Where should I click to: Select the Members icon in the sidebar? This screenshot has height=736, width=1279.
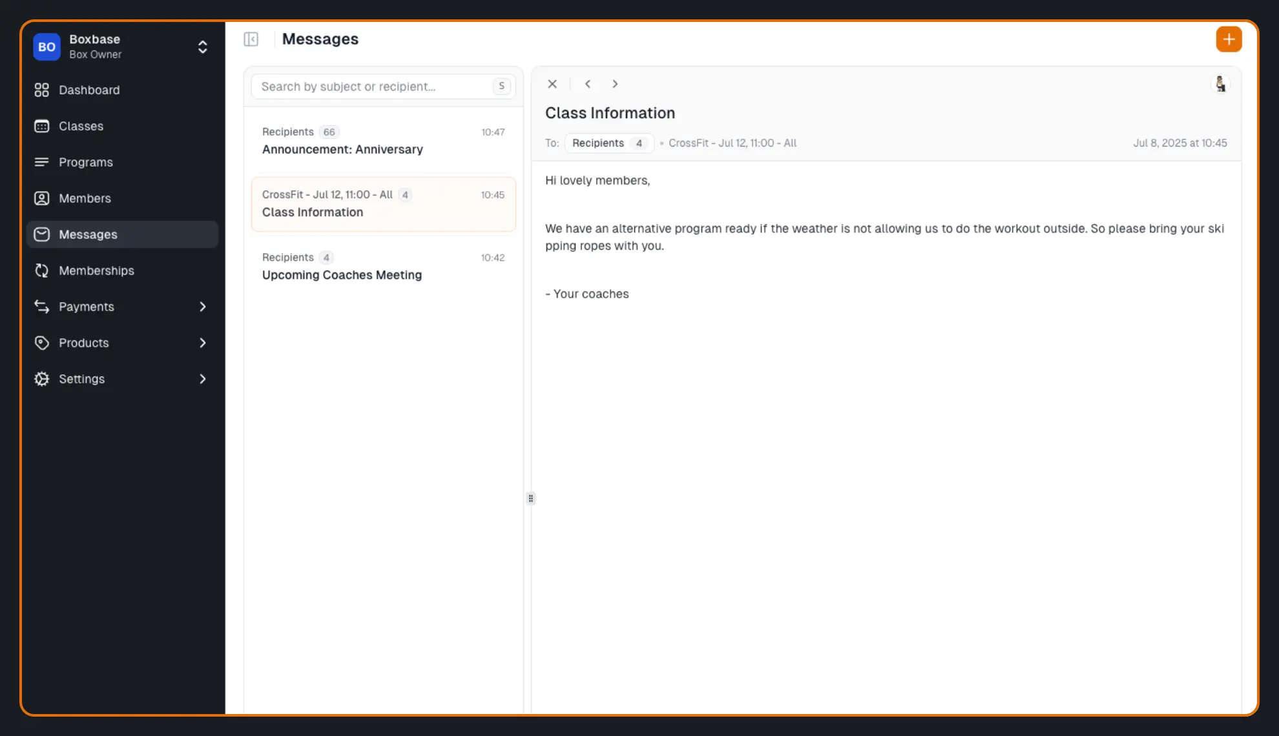point(41,198)
